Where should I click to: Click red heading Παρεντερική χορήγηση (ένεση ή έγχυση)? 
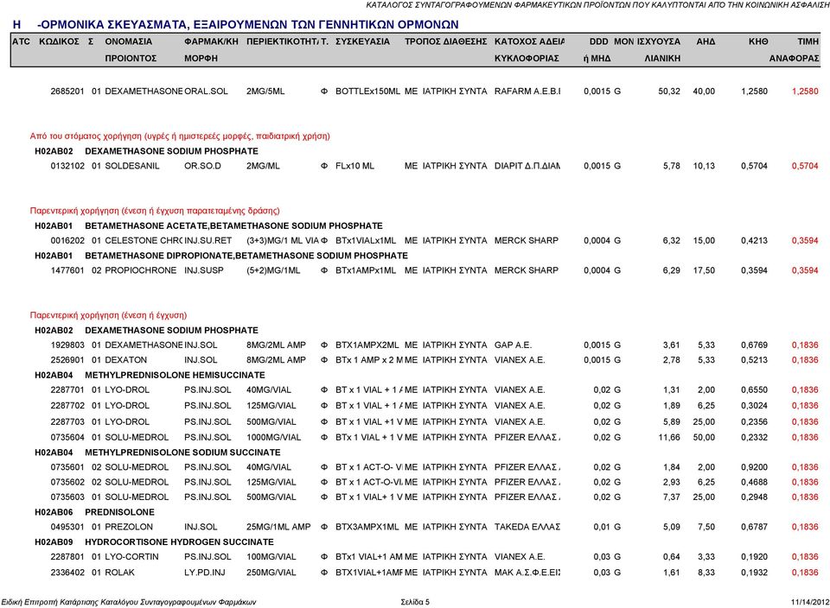tap(108, 315)
